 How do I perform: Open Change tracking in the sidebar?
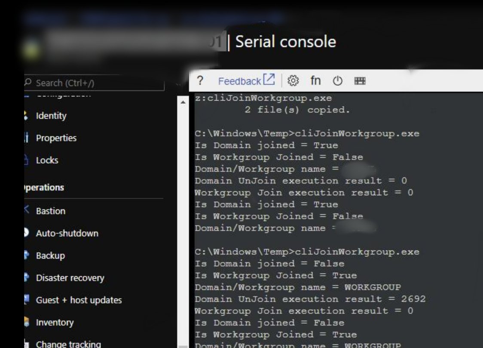(x=68, y=344)
